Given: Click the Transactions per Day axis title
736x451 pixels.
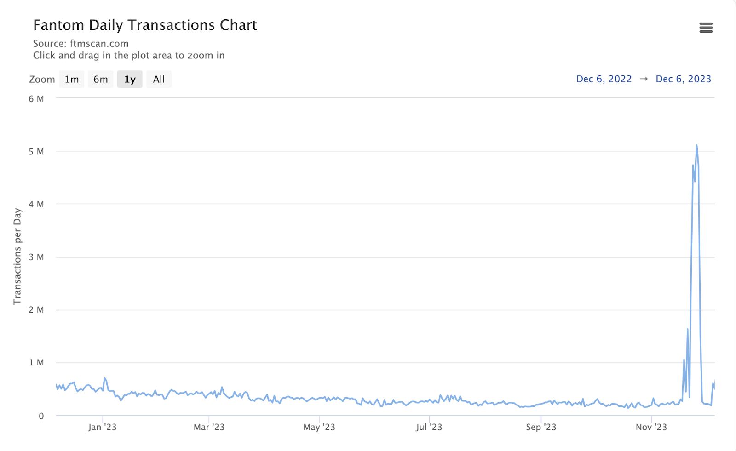Looking at the screenshot, I should point(17,256).
